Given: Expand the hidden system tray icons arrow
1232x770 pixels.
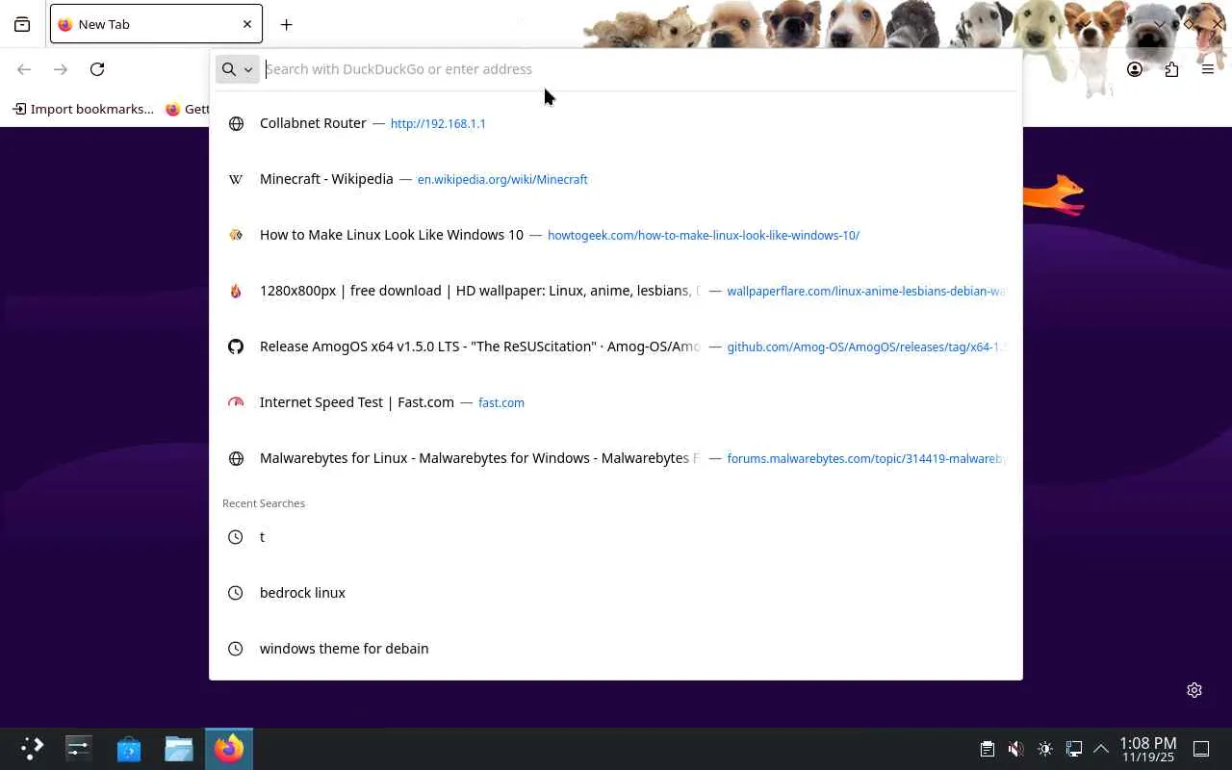Looking at the screenshot, I should point(1101,749).
